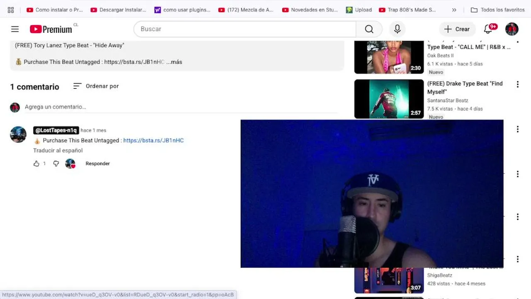531x299 pixels.
Task: Open bookmark 'Trap 808's Made S...'
Action: [x=407, y=10]
